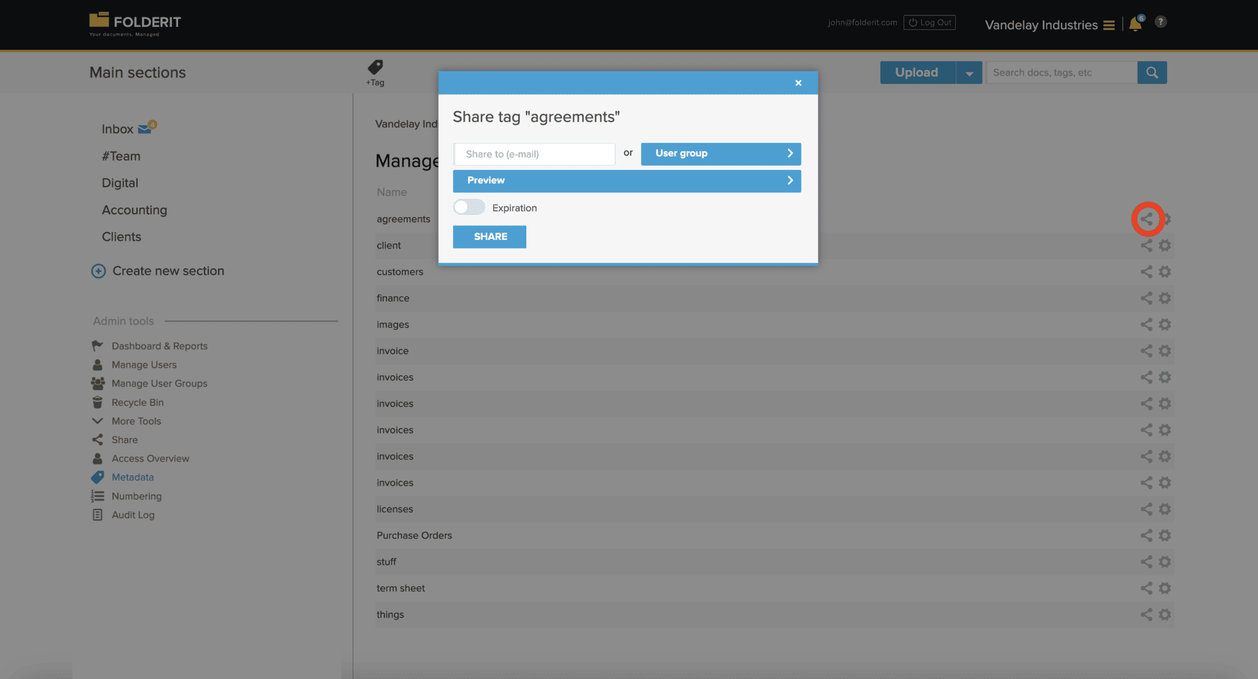The height and width of the screenshot is (679, 1258).
Task: Enable sharing icon on the 'licenses' row
Action: click(1146, 508)
